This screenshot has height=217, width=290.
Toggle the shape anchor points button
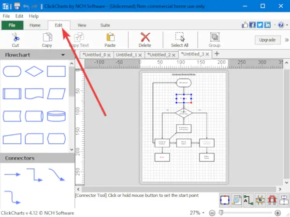[225, 200]
